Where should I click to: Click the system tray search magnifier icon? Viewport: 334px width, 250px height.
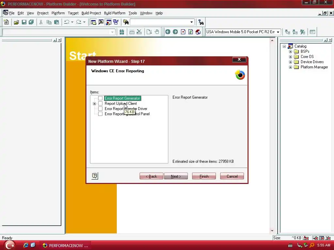coord(312,245)
